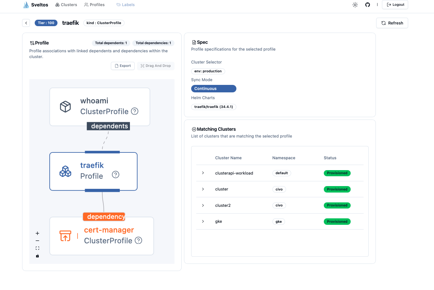Toggle the graph interactivity lock

pos(37,256)
